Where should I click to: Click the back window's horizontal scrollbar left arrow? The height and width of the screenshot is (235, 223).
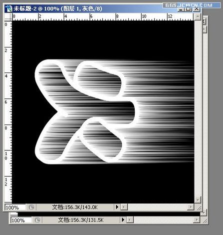pos(130,220)
